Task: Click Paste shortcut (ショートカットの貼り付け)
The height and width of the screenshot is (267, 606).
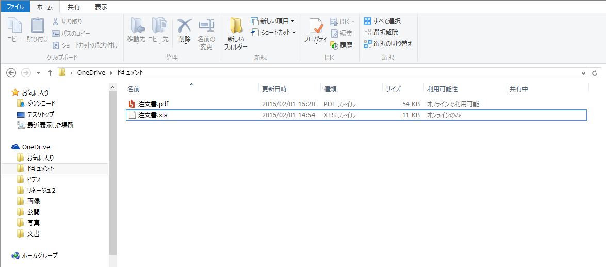Action: 85,45
